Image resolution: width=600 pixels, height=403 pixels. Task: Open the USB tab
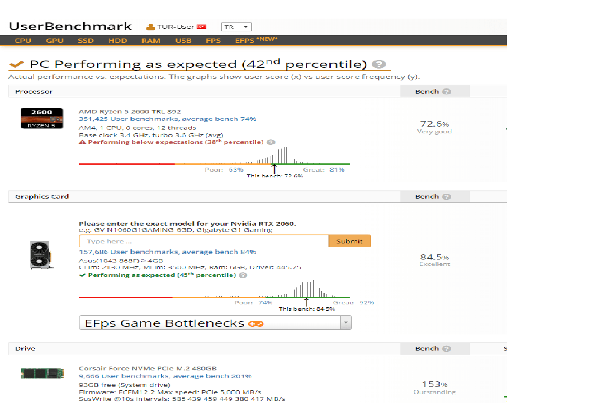[183, 41]
